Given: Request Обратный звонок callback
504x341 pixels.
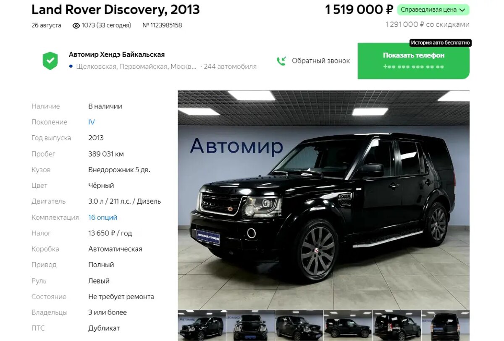Looking at the screenshot, I should [x=321, y=61].
